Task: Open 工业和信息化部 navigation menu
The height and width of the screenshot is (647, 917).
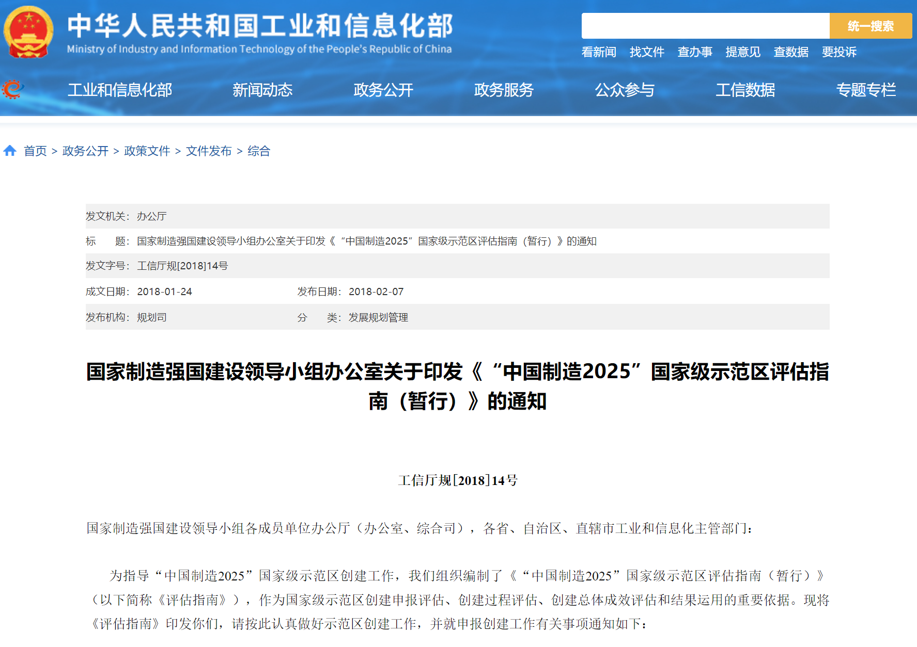Action: coord(120,90)
